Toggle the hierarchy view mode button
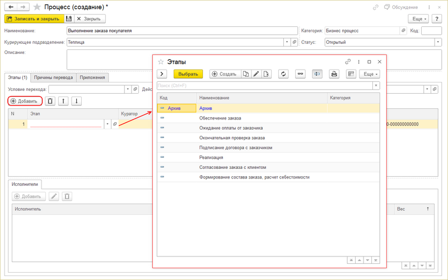Image resolution: width=448 pixels, height=280 pixels. pyautogui.click(x=317, y=74)
